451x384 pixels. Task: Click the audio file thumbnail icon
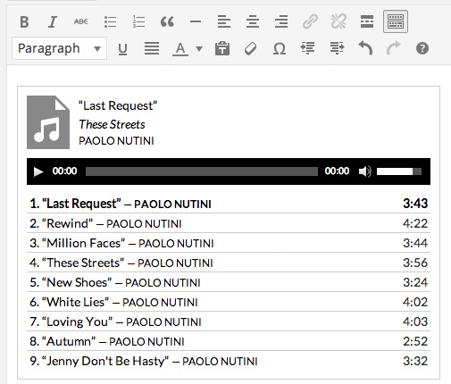pos(48,122)
